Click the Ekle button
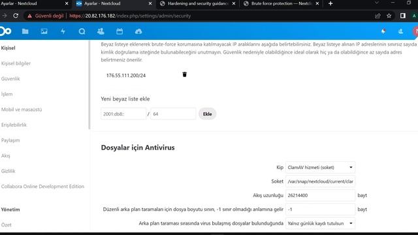 (x=208, y=114)
